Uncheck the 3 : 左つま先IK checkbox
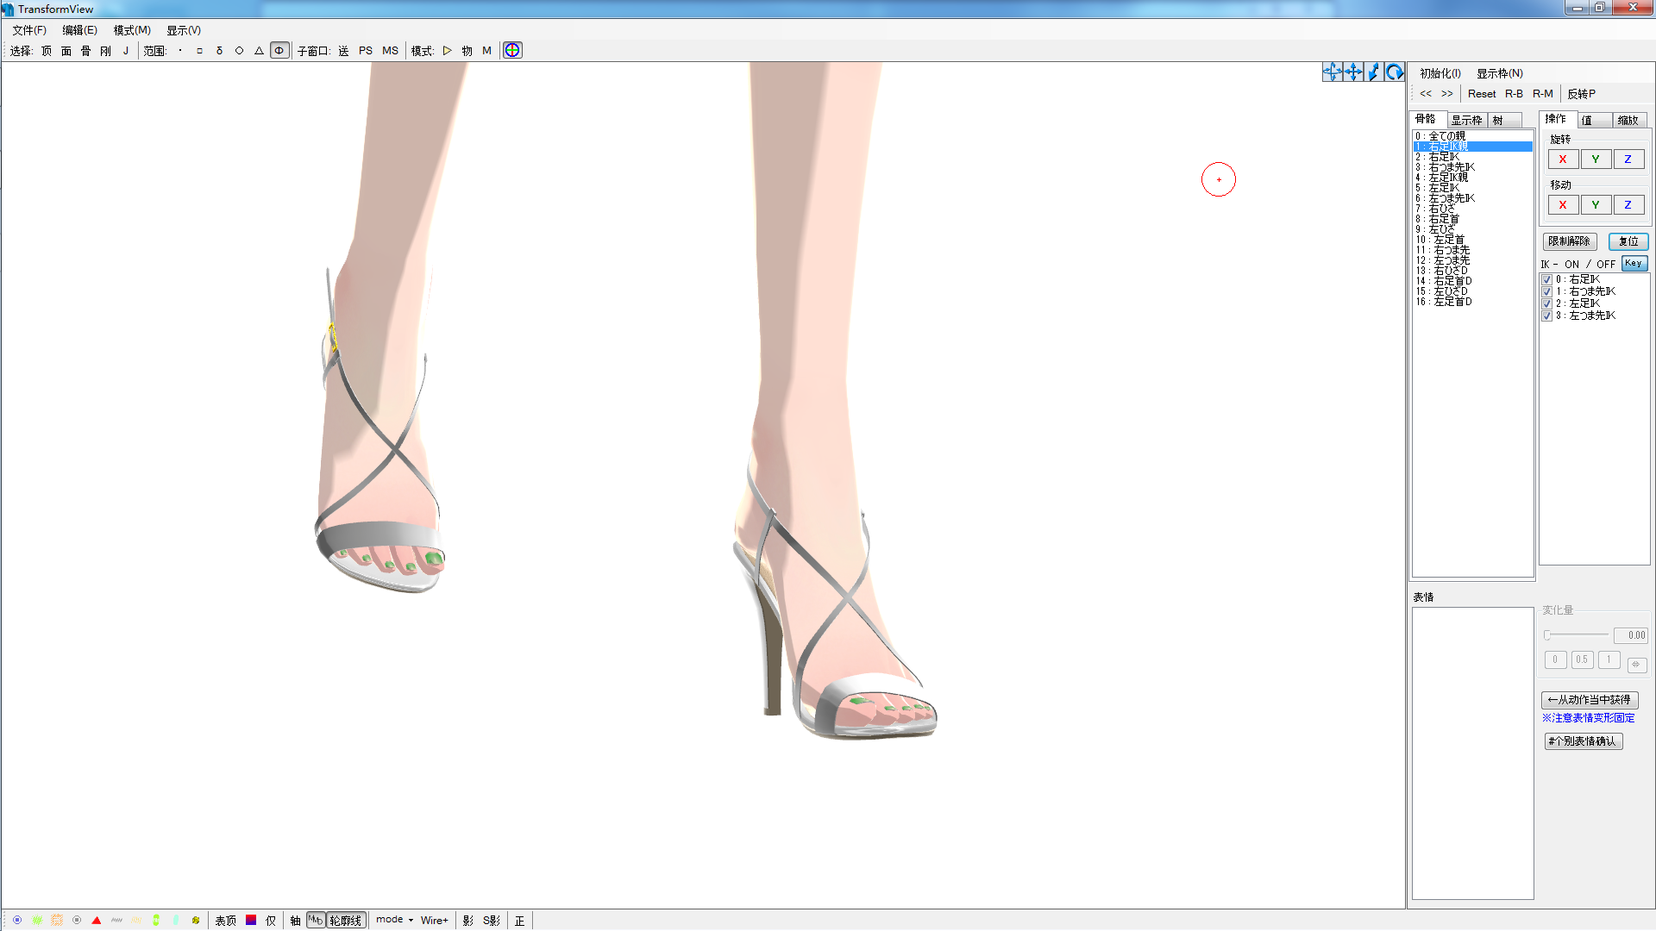 pos(1547,316)
